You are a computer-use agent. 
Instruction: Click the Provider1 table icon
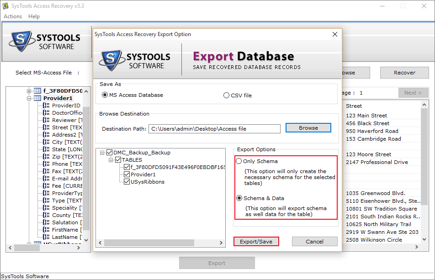pos(37,98)
